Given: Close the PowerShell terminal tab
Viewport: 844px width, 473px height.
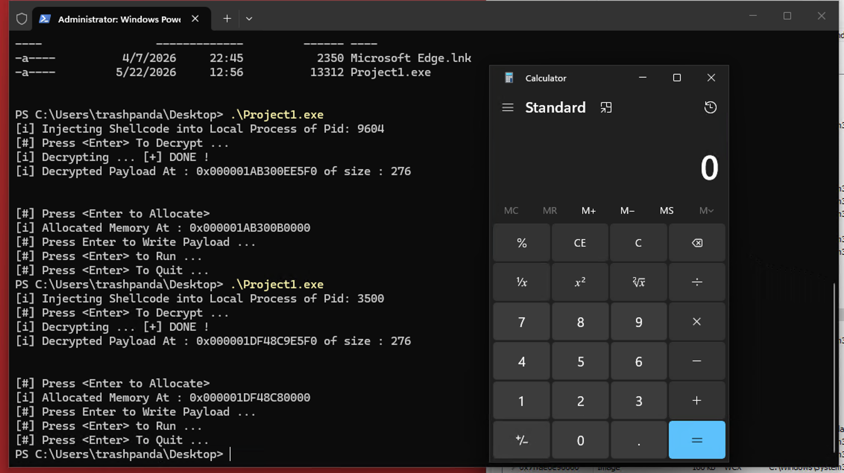Looking at the screenshot, I should (x=195, y=19).
